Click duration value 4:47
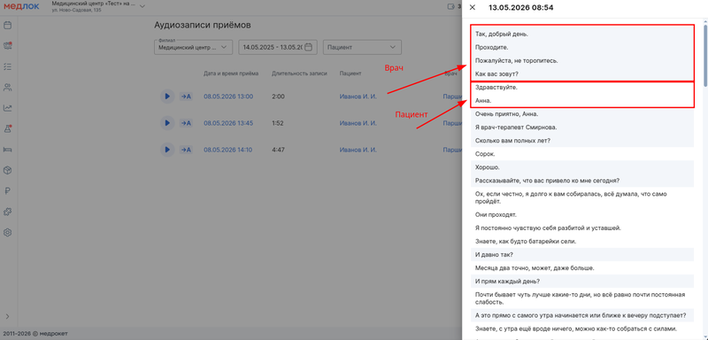The width and height of the screenshot is (708, 340). [x=279, y=150]
